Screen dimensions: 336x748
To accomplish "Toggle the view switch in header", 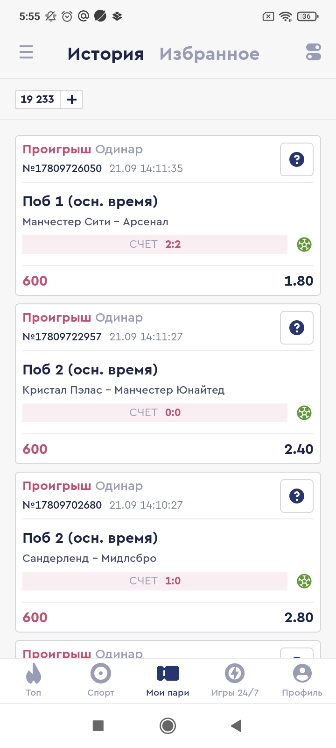I will coord(313,52).
